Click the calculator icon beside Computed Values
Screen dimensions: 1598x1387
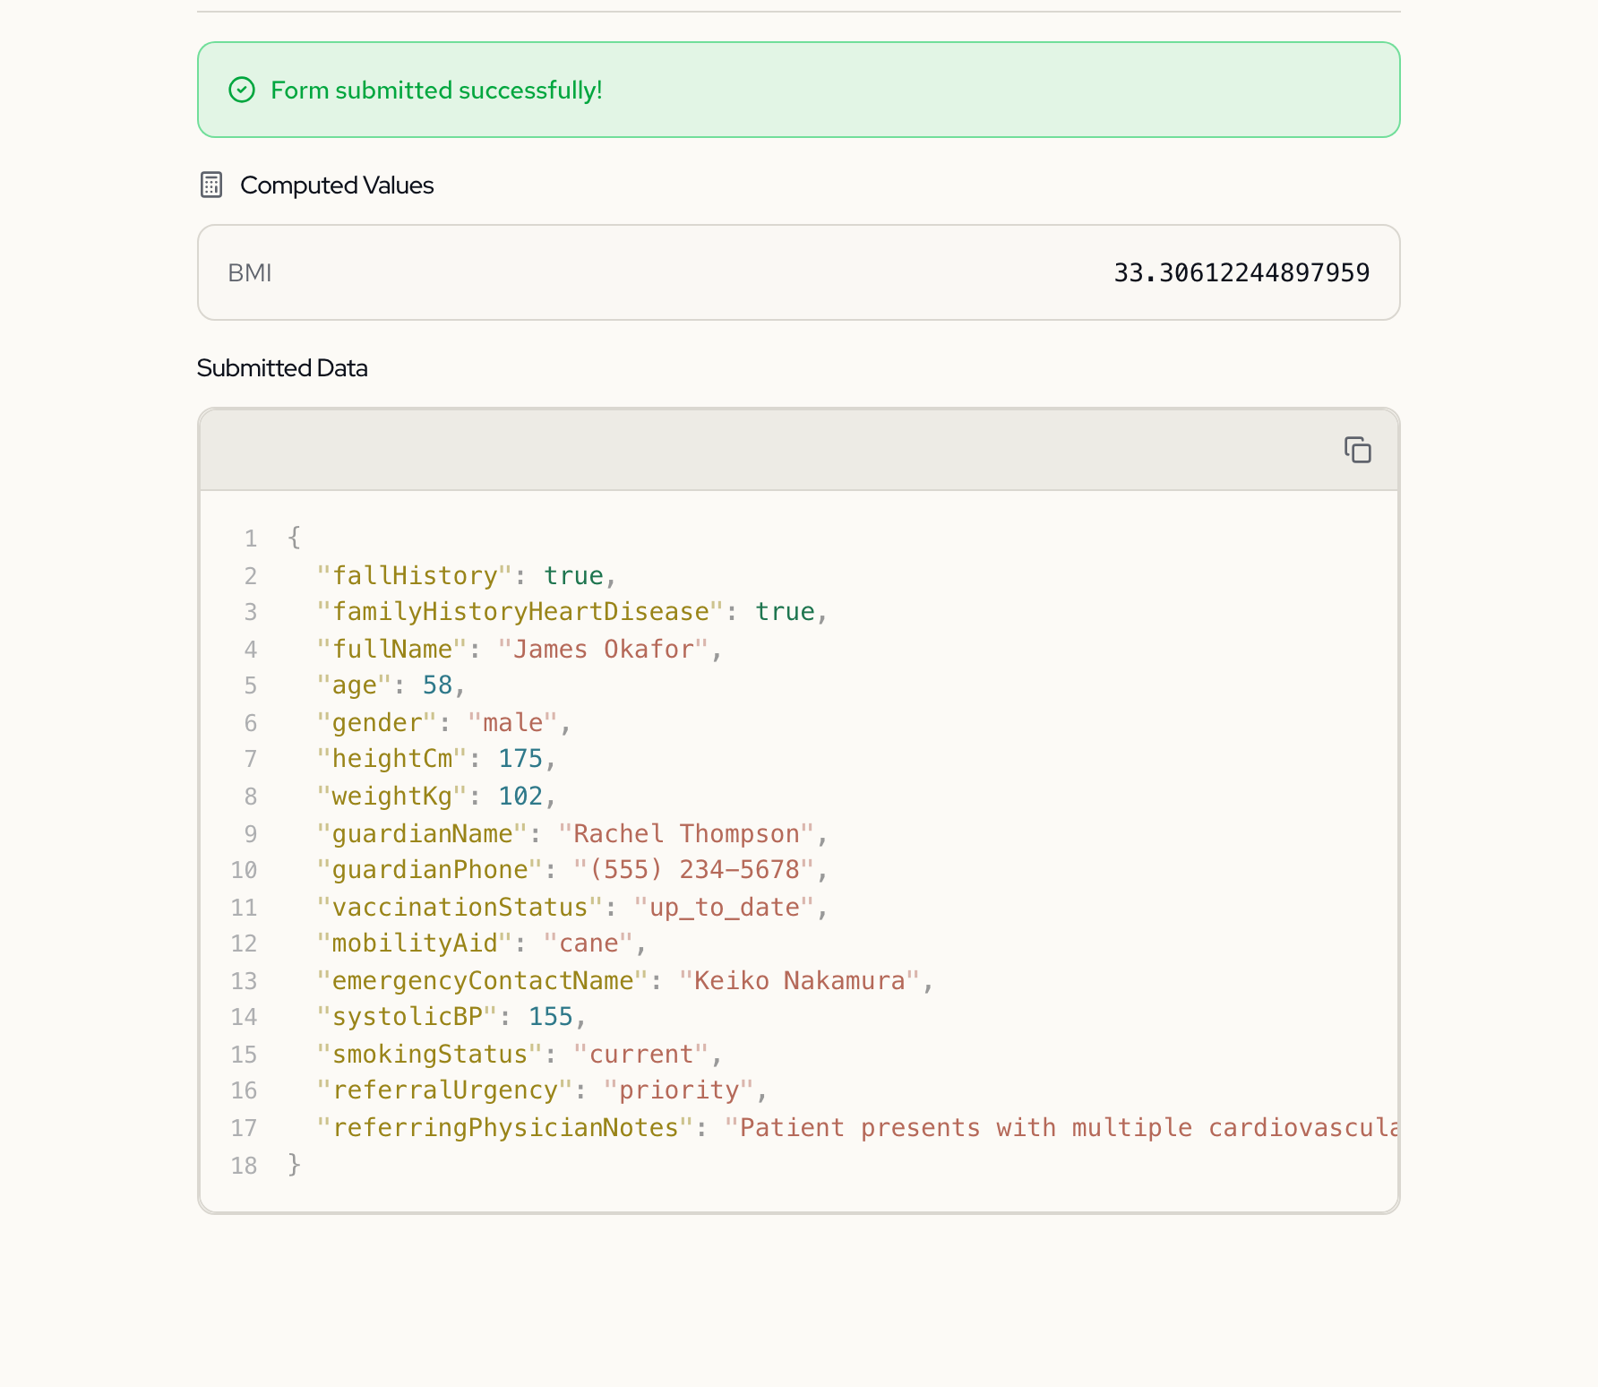point(211,185)
